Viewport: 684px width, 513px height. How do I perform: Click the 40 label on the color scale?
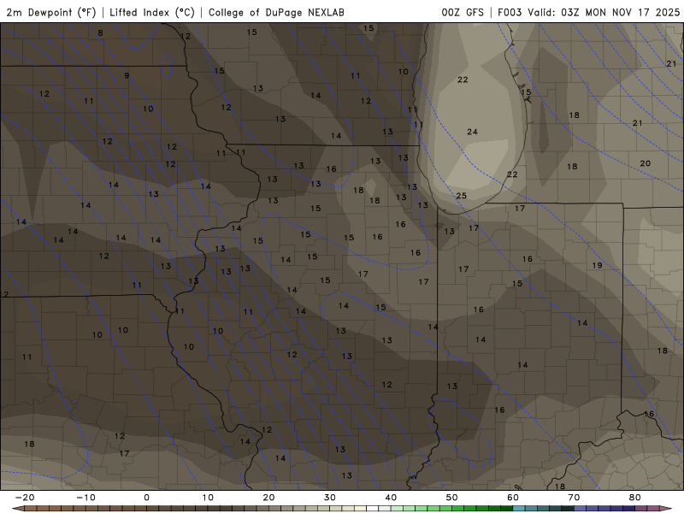[x=391, y=498]
